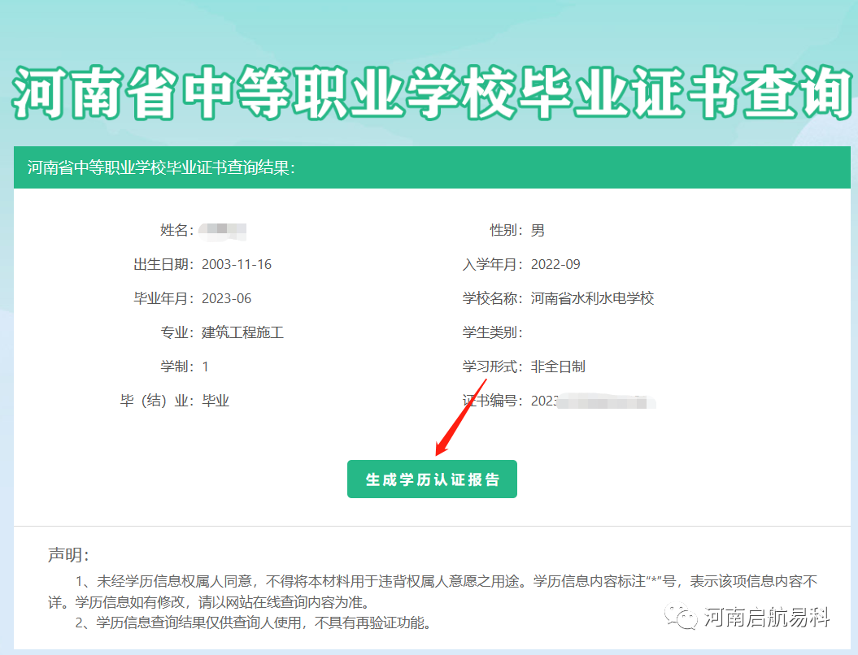Click declaration item 2 about 再验证功能

click(x=253, y=622)
